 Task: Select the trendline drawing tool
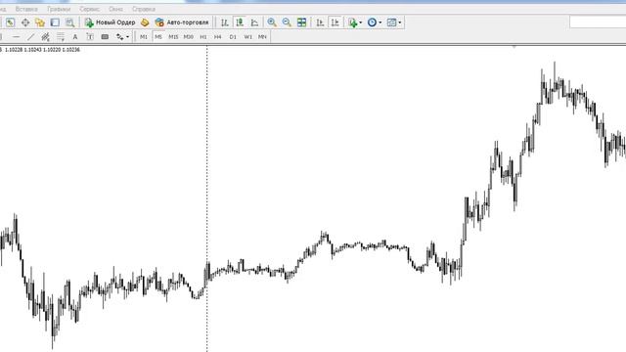(30, 37)
